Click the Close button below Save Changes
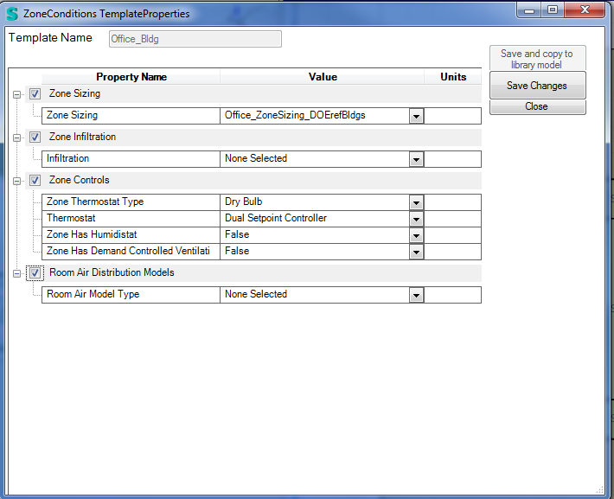Viewport: 614px width, 499px height. pyautogui.click(x=537, y=106)
